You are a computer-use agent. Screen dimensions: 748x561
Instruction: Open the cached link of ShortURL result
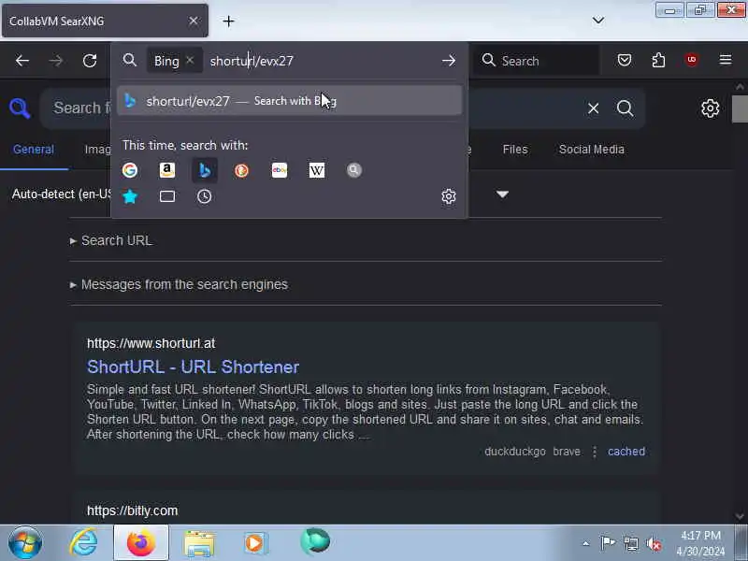pyautogui.click(x=626, y=452)
